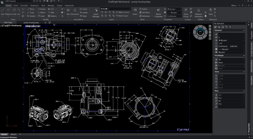The image size is (253, 139).
Task: Click the Quick Group tool
Action: tap(186, 13)
